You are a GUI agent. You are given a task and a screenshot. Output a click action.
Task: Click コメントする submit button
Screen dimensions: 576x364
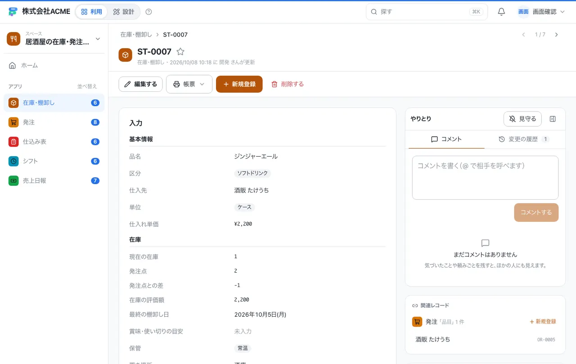(536, 212)
